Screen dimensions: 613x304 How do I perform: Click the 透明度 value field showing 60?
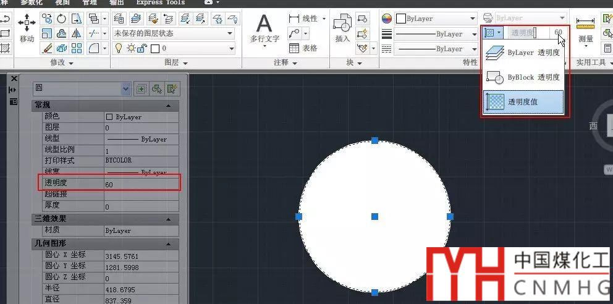point(142,184)
